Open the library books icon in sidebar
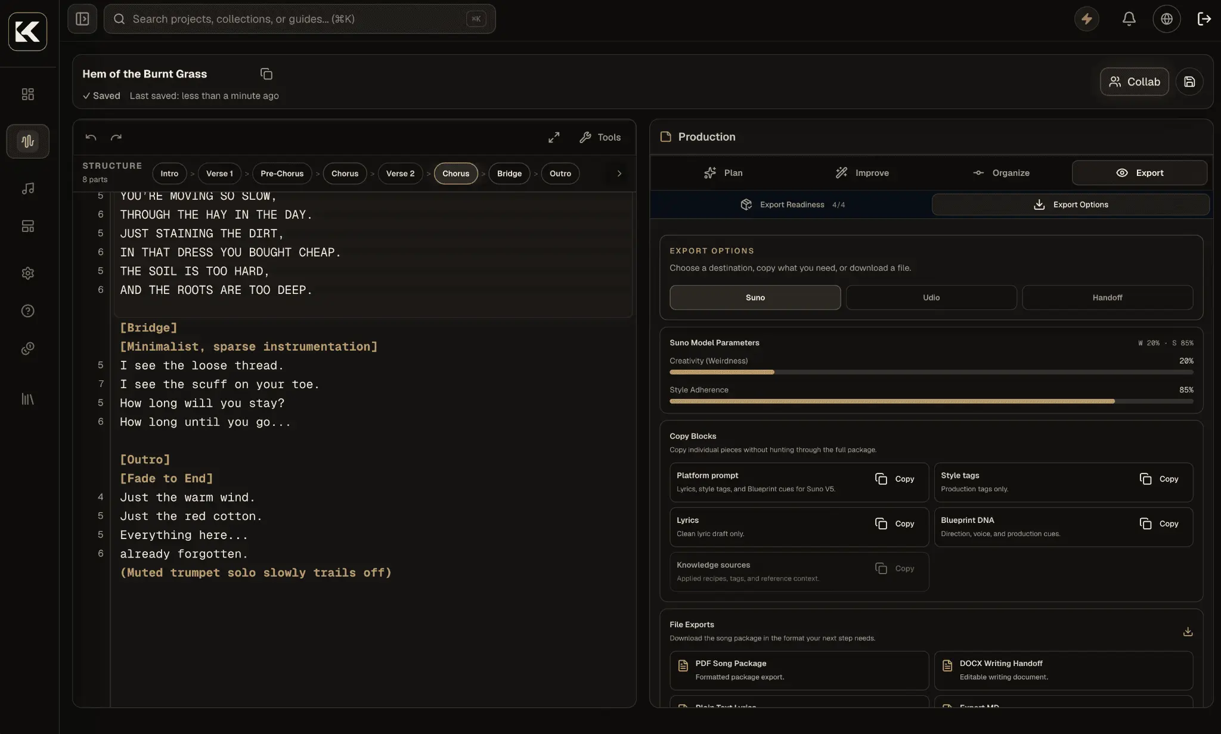Viewport: 1221px width, 734px height. coord(28,399)
